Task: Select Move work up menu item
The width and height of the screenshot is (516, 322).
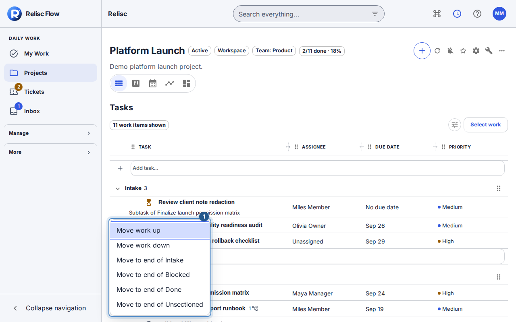Action: [160, 231]
